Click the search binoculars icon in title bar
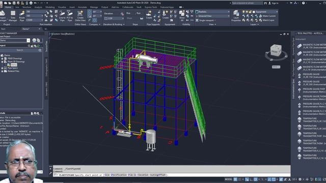The width and height of the screenshot is (326, 183). pyautogui.click(x=265, y=3)
